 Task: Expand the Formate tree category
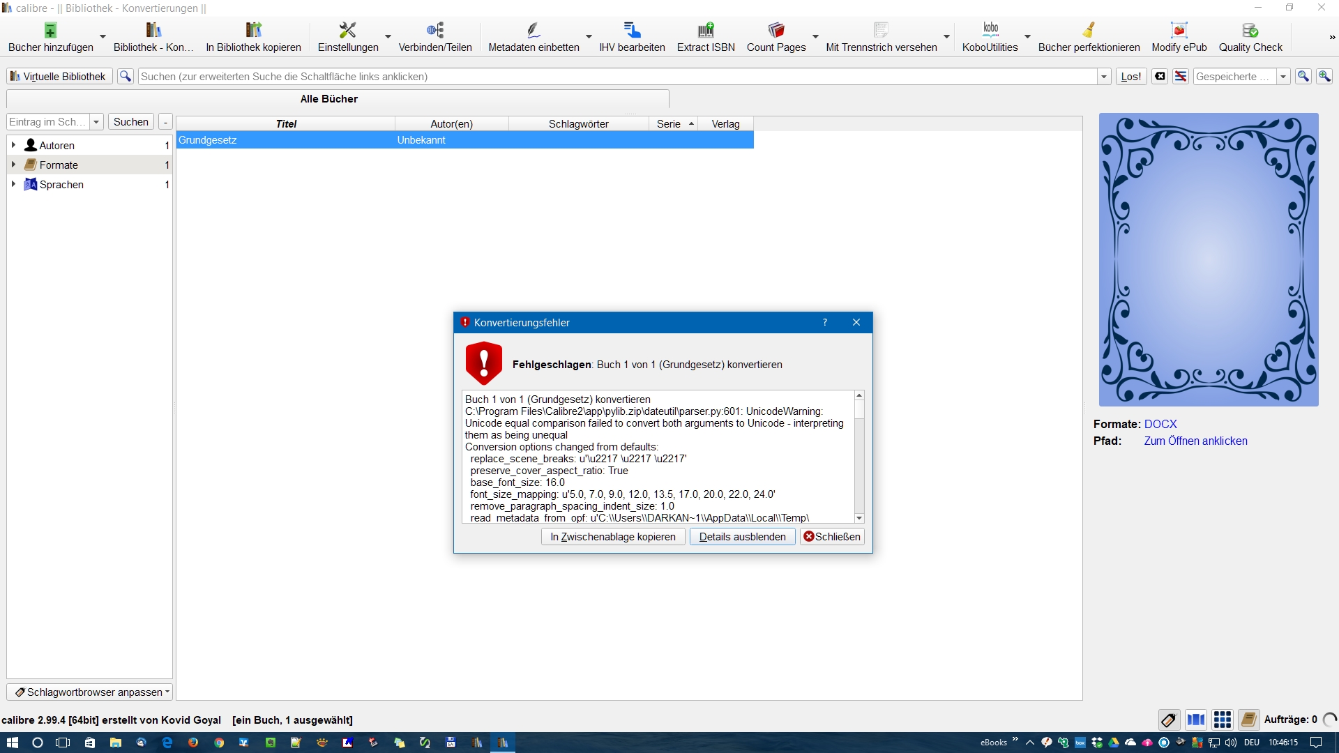click(x=13, y=165)
